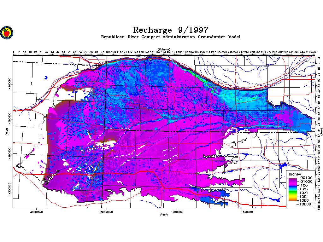Click the "Recharge 9/1997" title
Image resolution: width=323 pixels, height=242 pixels.
click(x=170, y=30)
